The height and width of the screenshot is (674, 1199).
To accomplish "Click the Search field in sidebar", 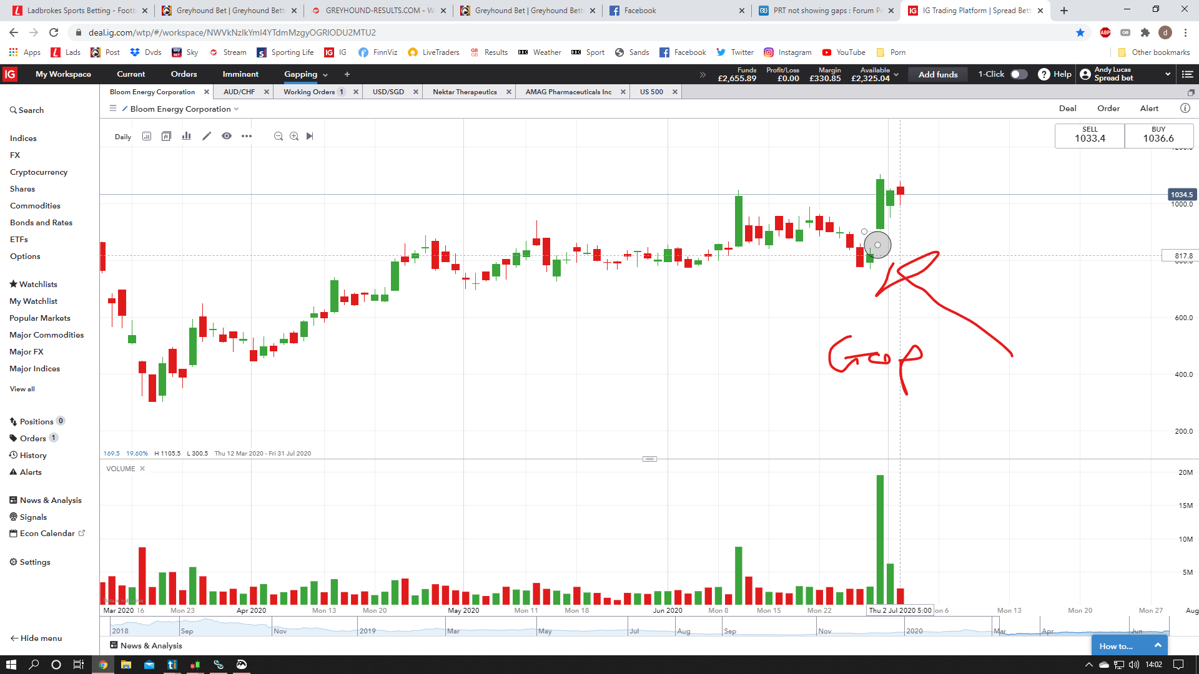I will point(31,110).
